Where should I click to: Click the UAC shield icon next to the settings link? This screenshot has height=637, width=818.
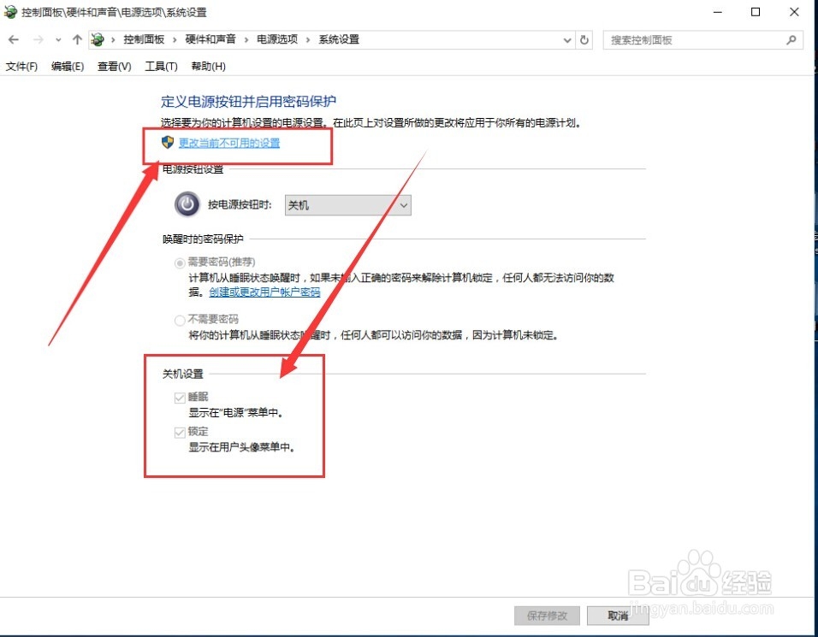tap(168, 143)
